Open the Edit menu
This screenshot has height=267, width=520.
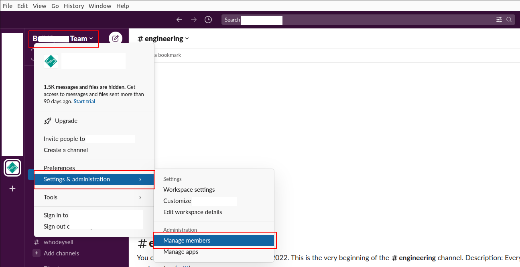point(22,6)
